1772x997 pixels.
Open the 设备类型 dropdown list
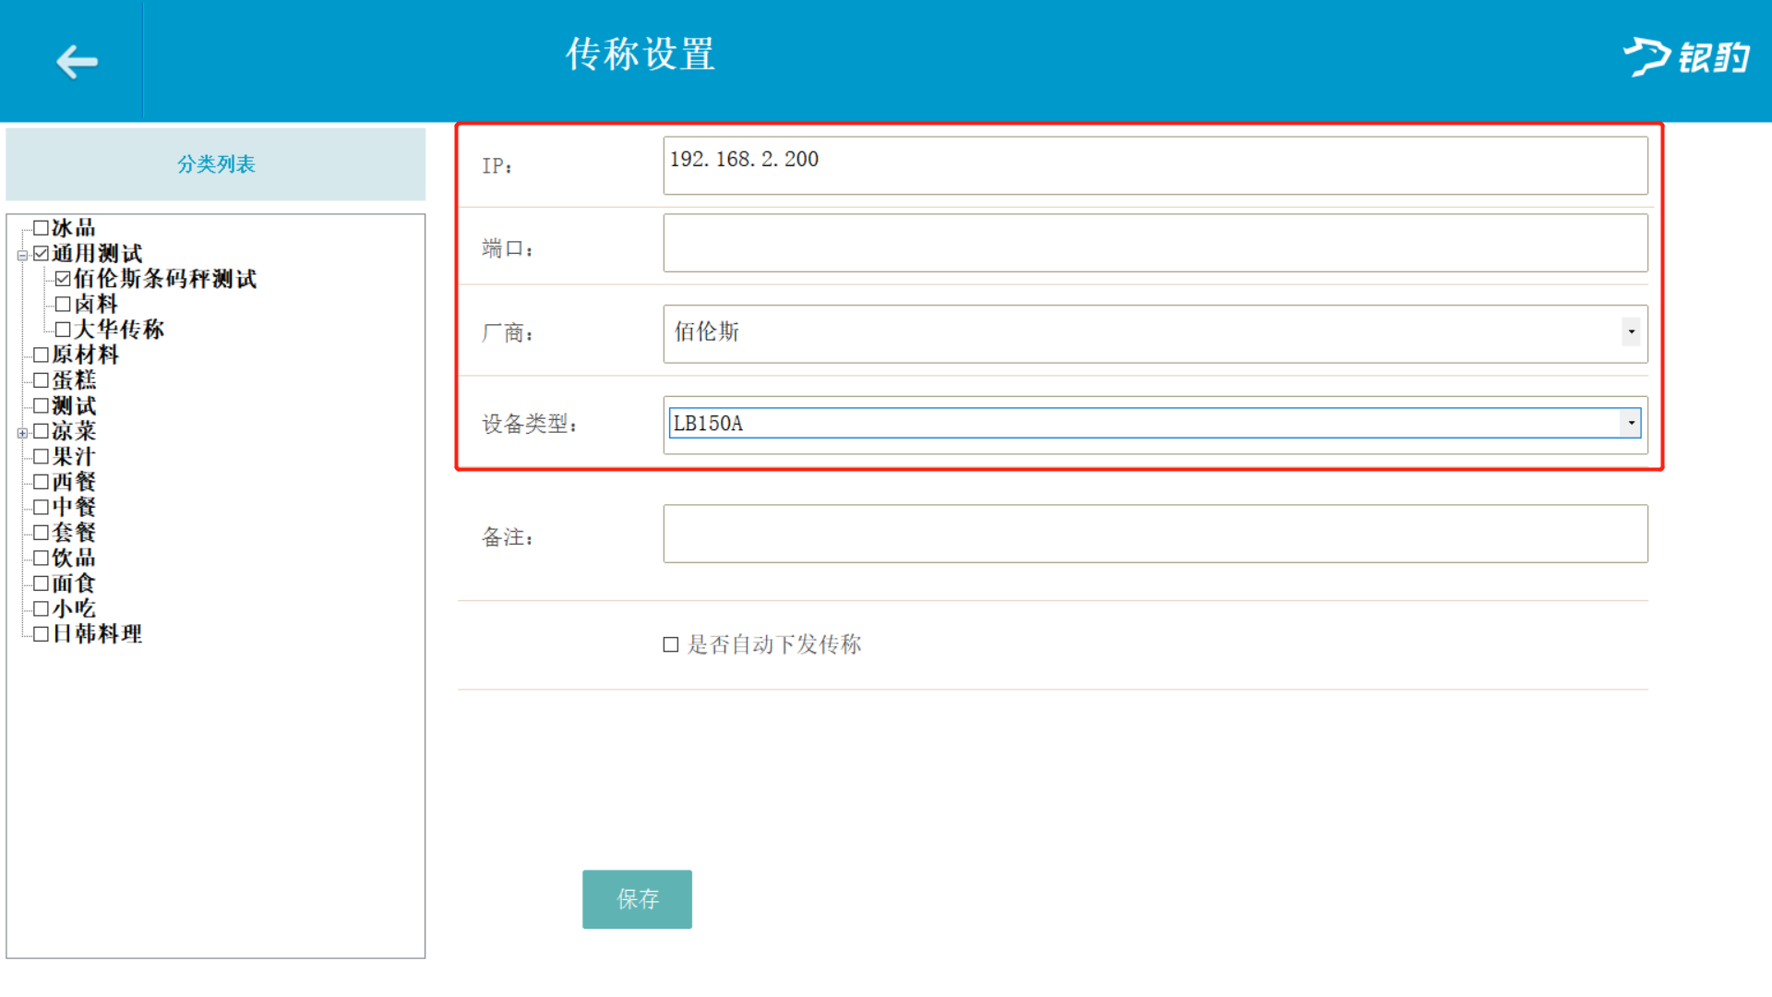pos(1631,424)
